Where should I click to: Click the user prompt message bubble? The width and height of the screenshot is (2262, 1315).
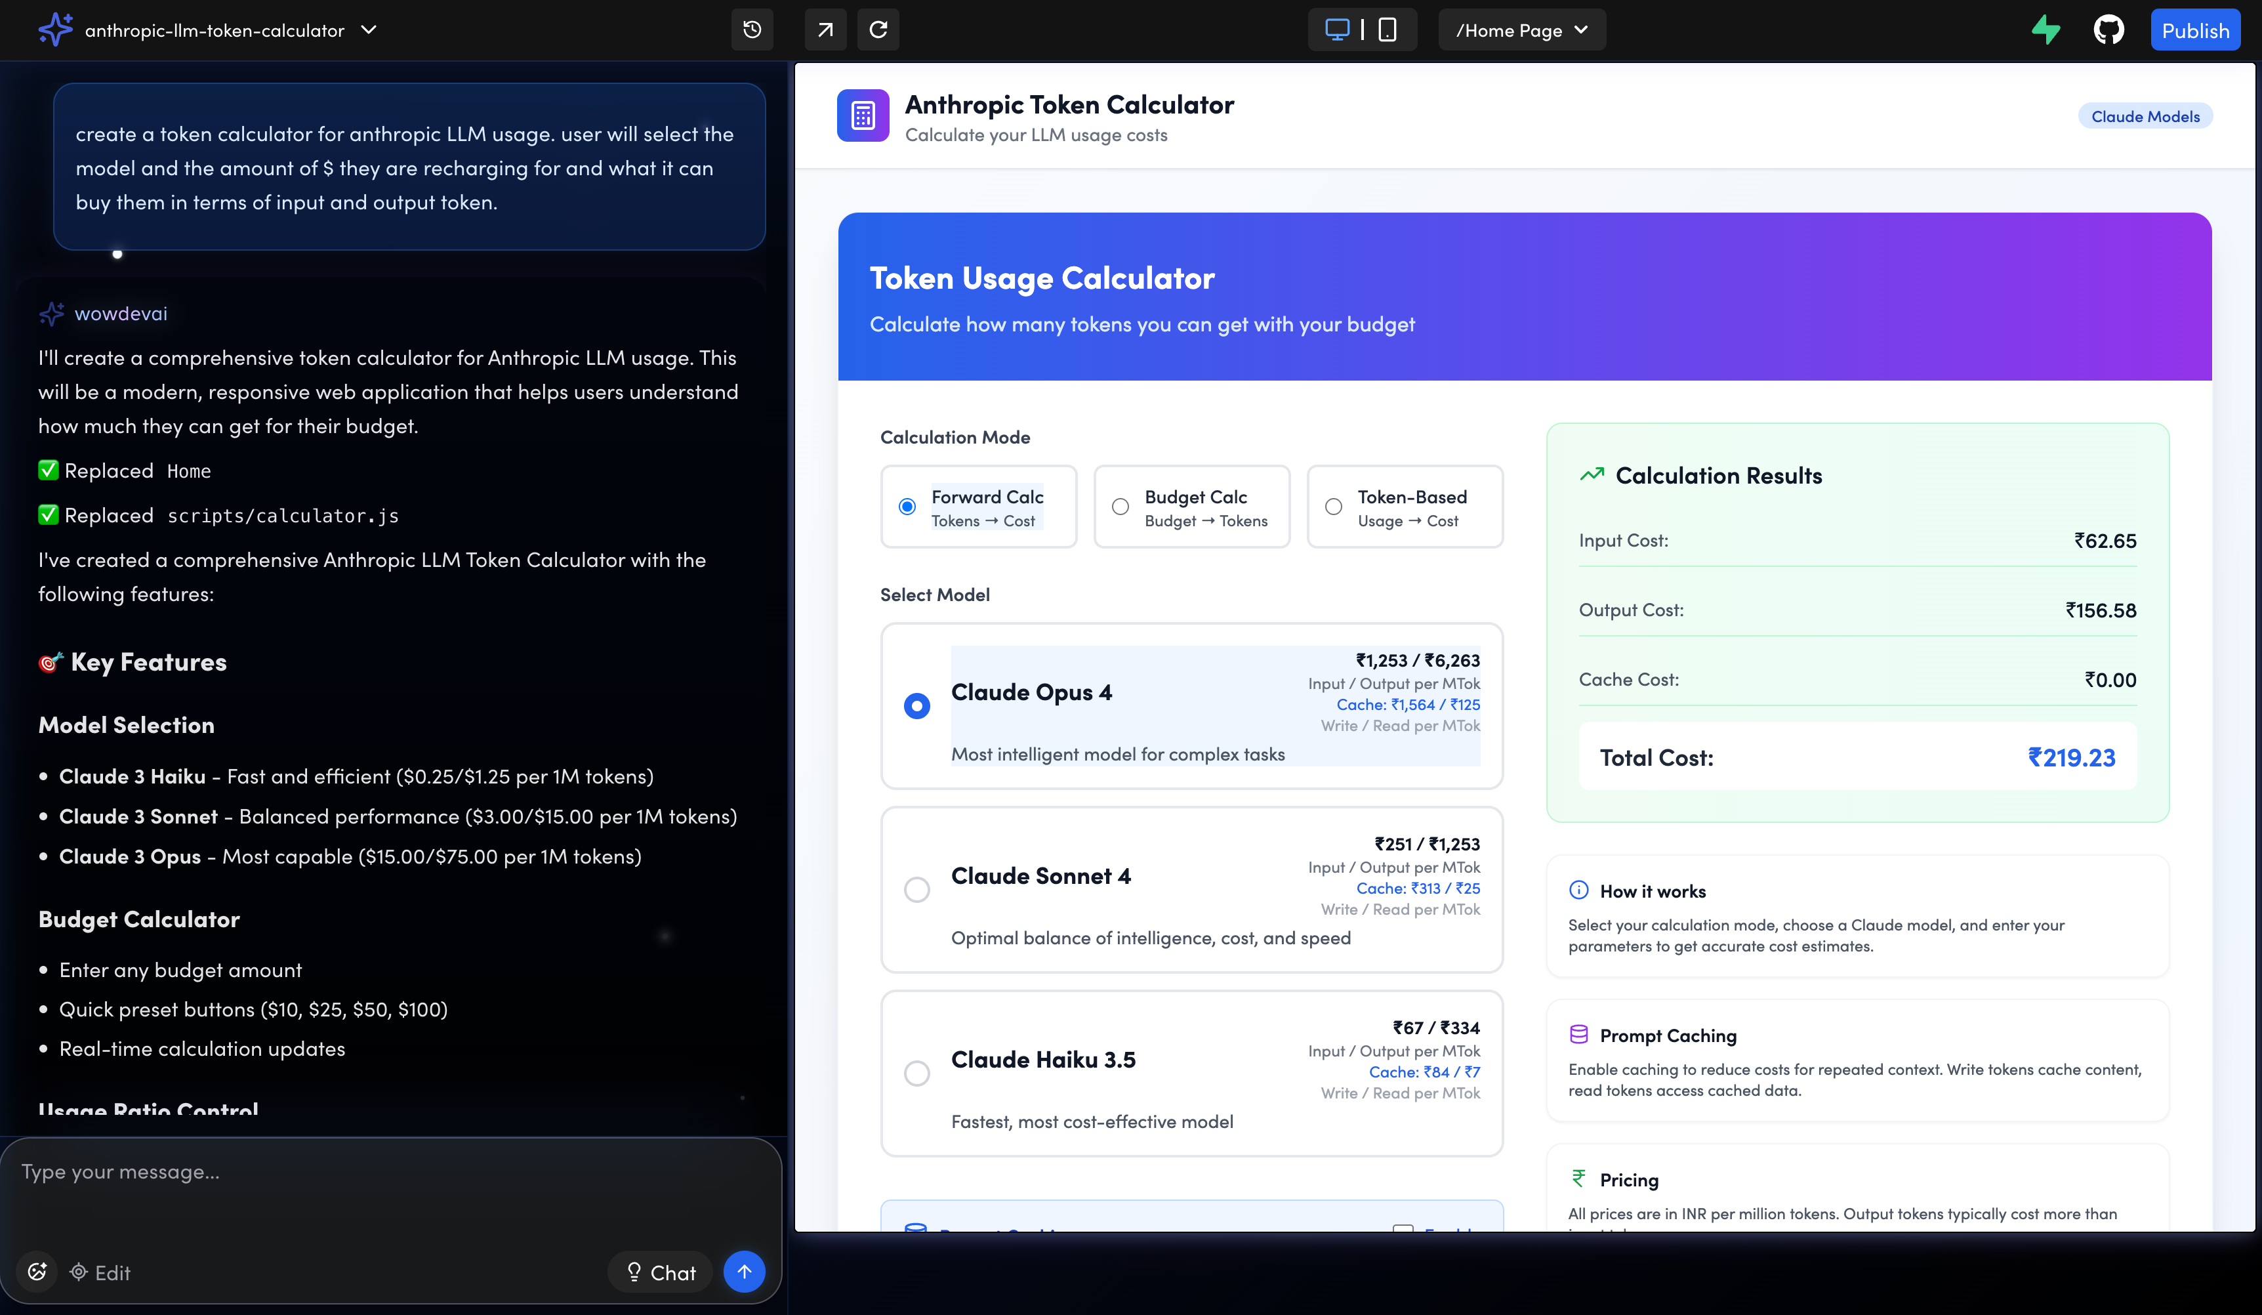409,167
